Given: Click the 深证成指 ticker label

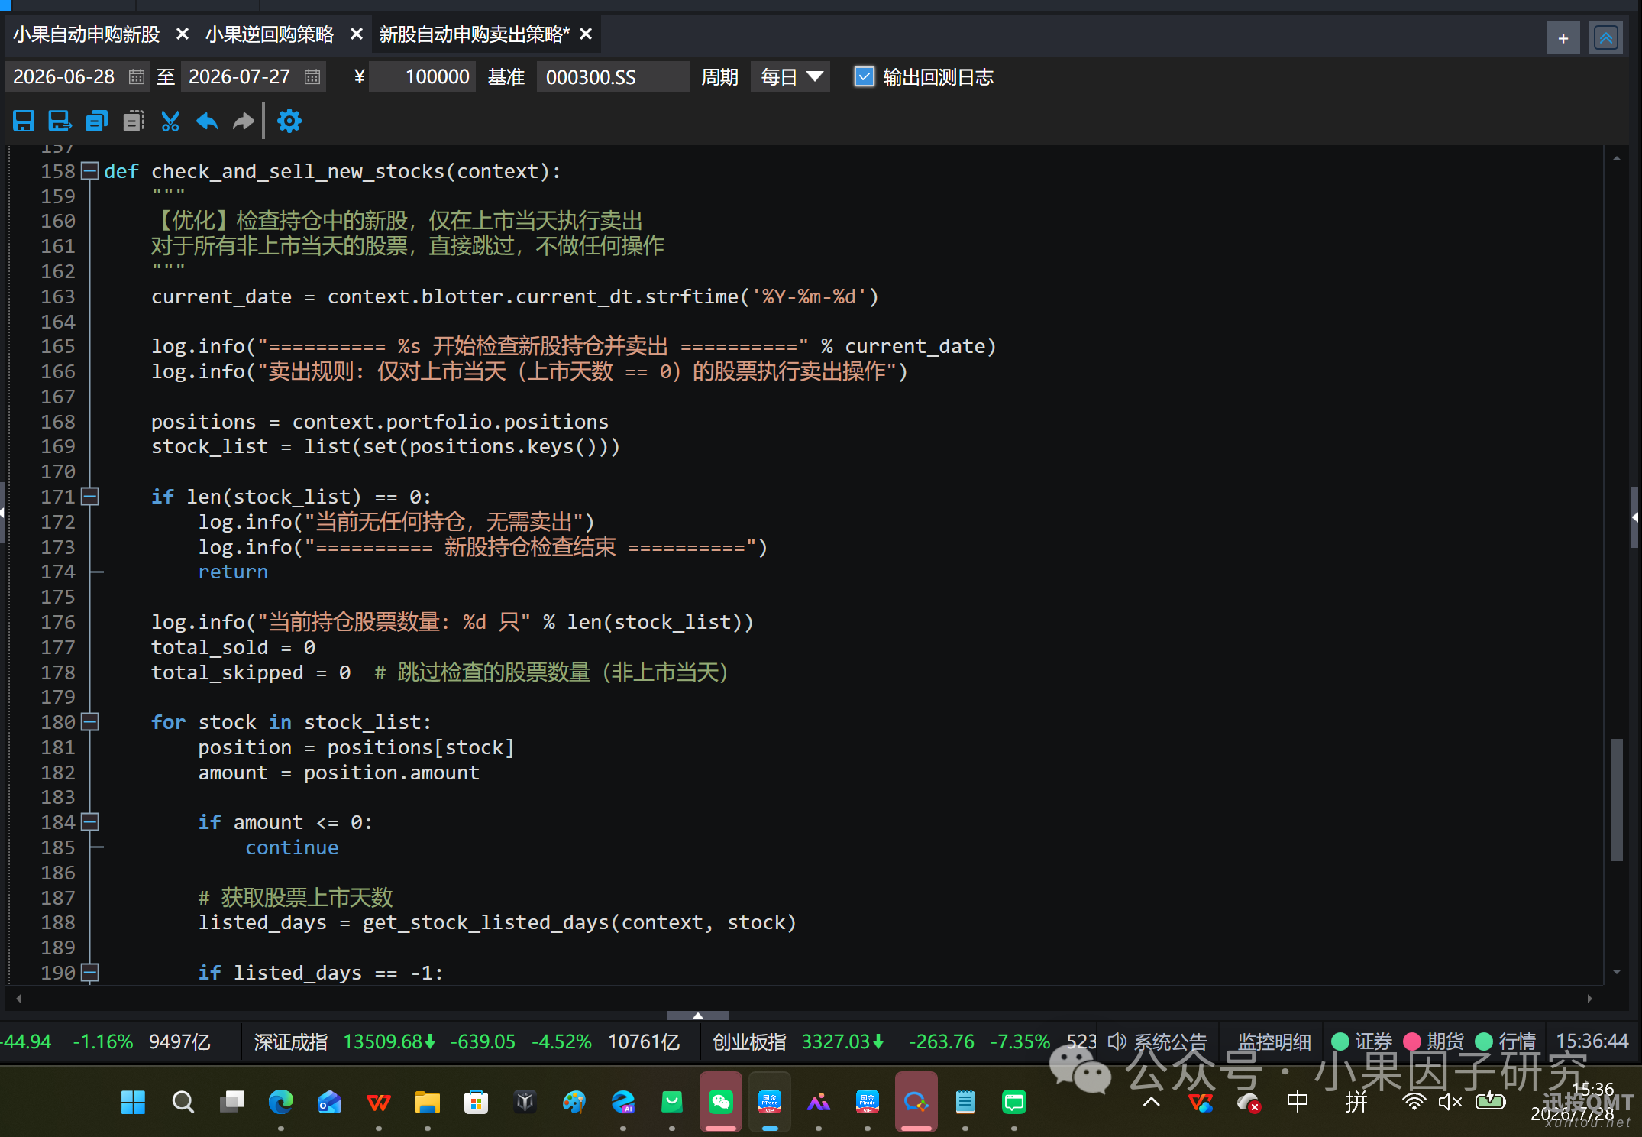Looking at the screenshot, I should pyautogui.click(x=291, y=1041).
